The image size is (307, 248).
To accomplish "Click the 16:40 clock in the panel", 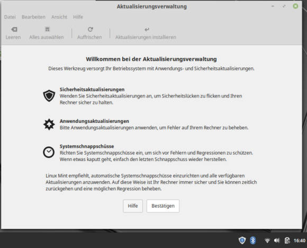I will point(300,241).
